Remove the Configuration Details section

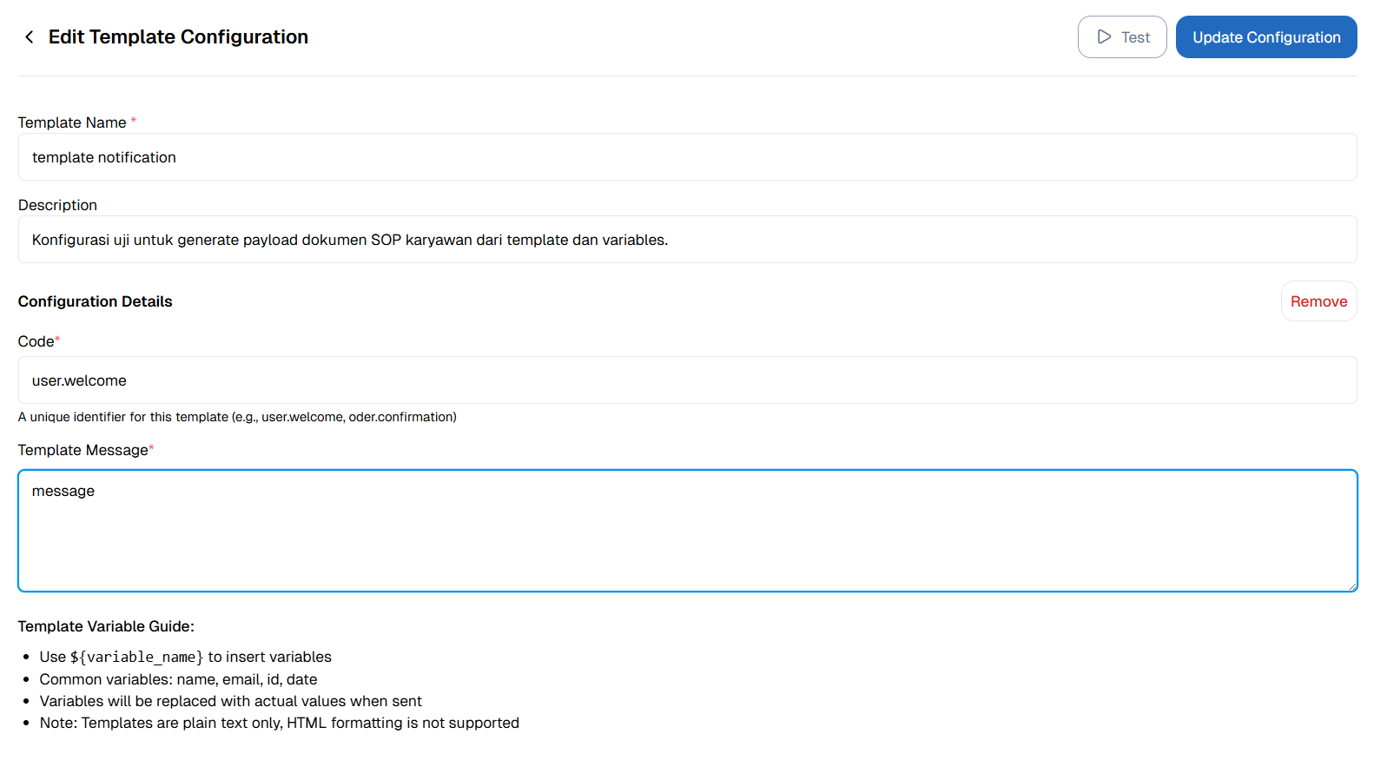[x=1318, y=301]
